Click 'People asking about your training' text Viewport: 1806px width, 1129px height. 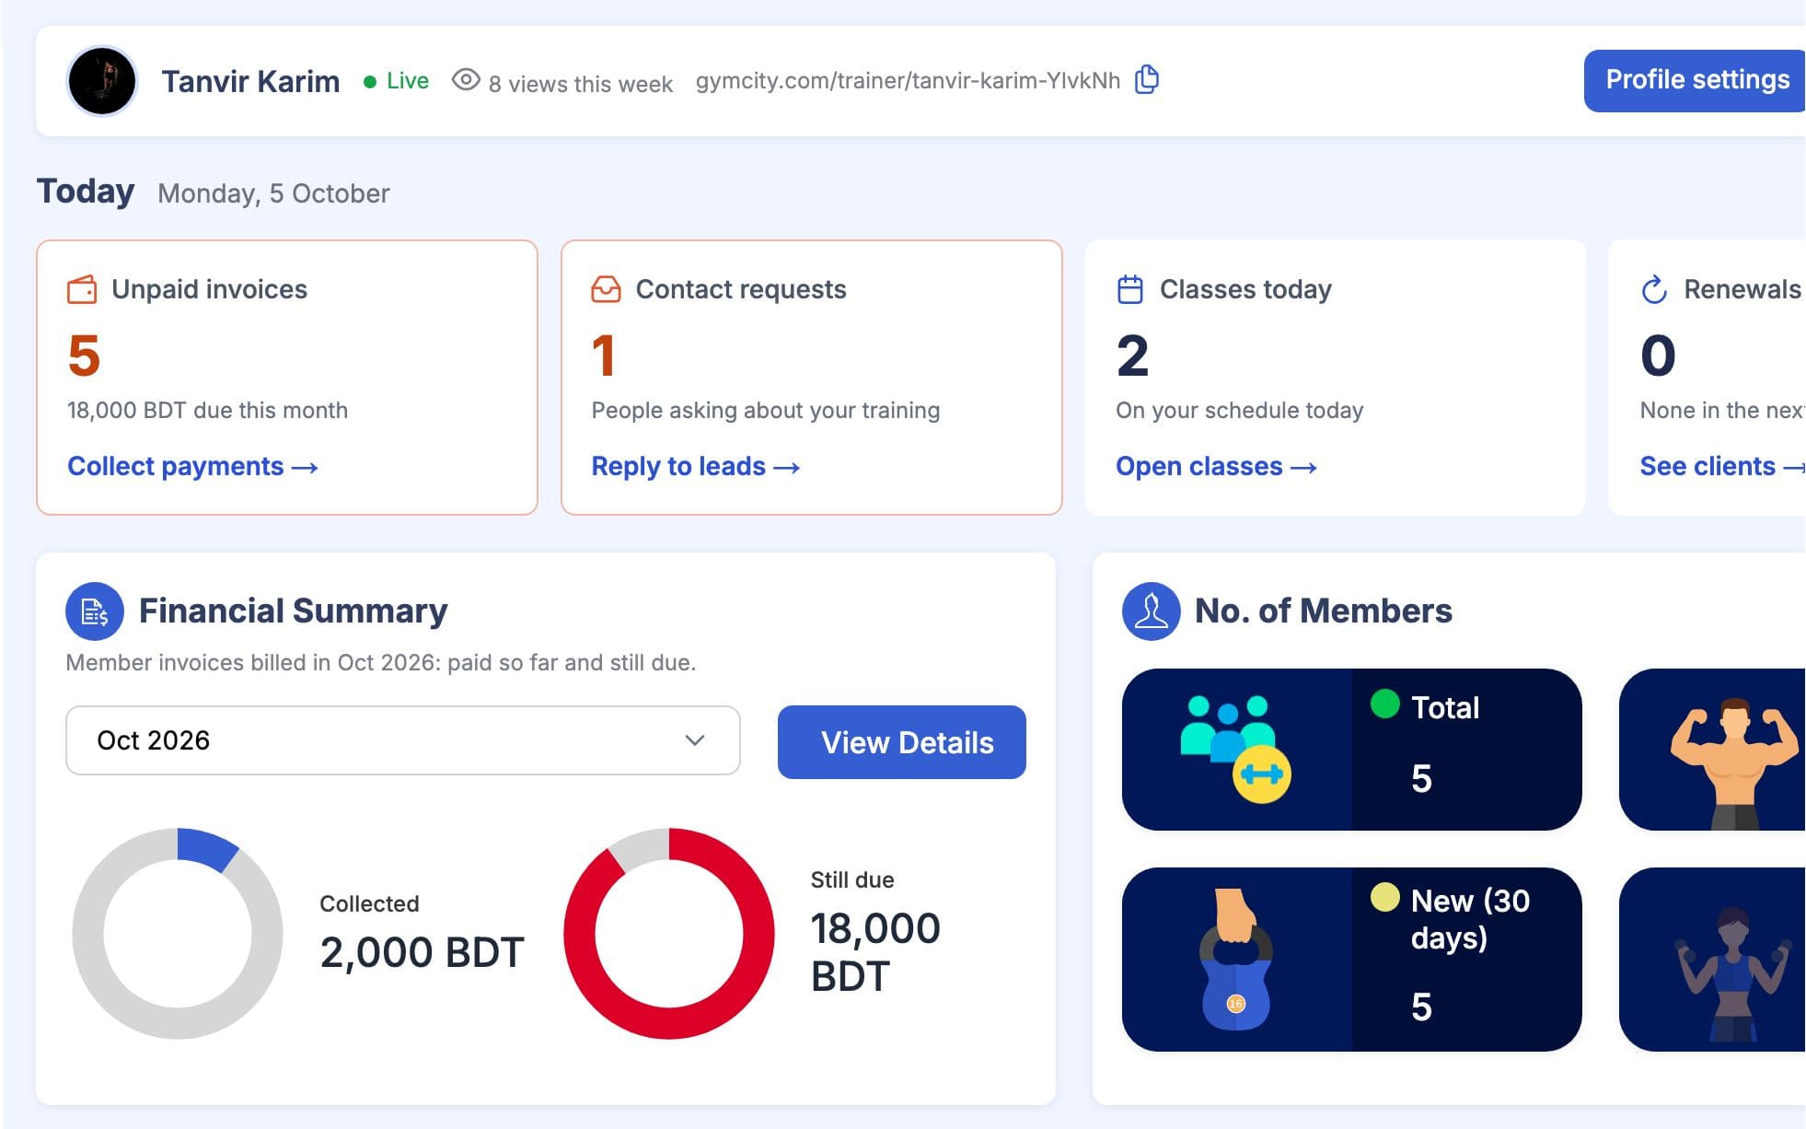click(766, 410)
